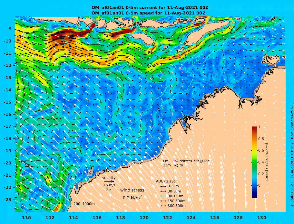Click latitude label '-9' on left axis
Image resolution: width=294 pixels, height=224 pixels.
coord(9,29)
